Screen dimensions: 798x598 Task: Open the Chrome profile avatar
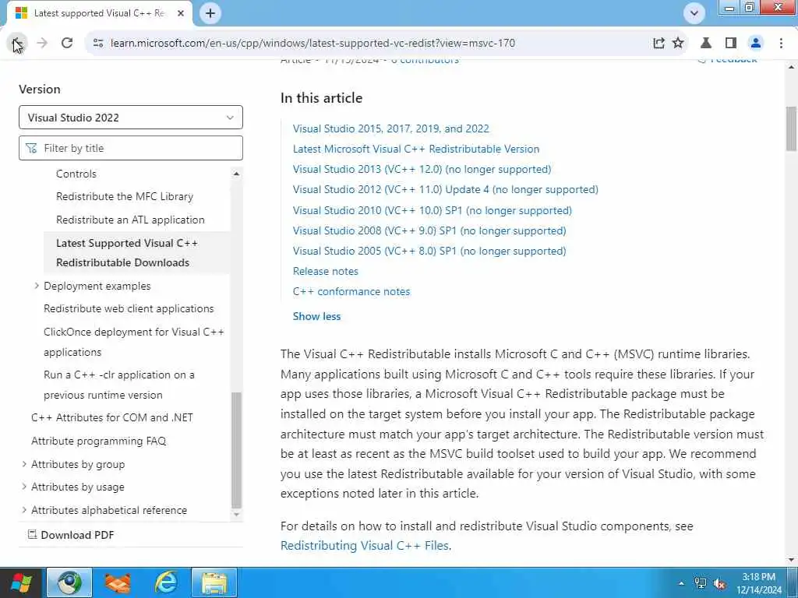click(x=756, y=44)
